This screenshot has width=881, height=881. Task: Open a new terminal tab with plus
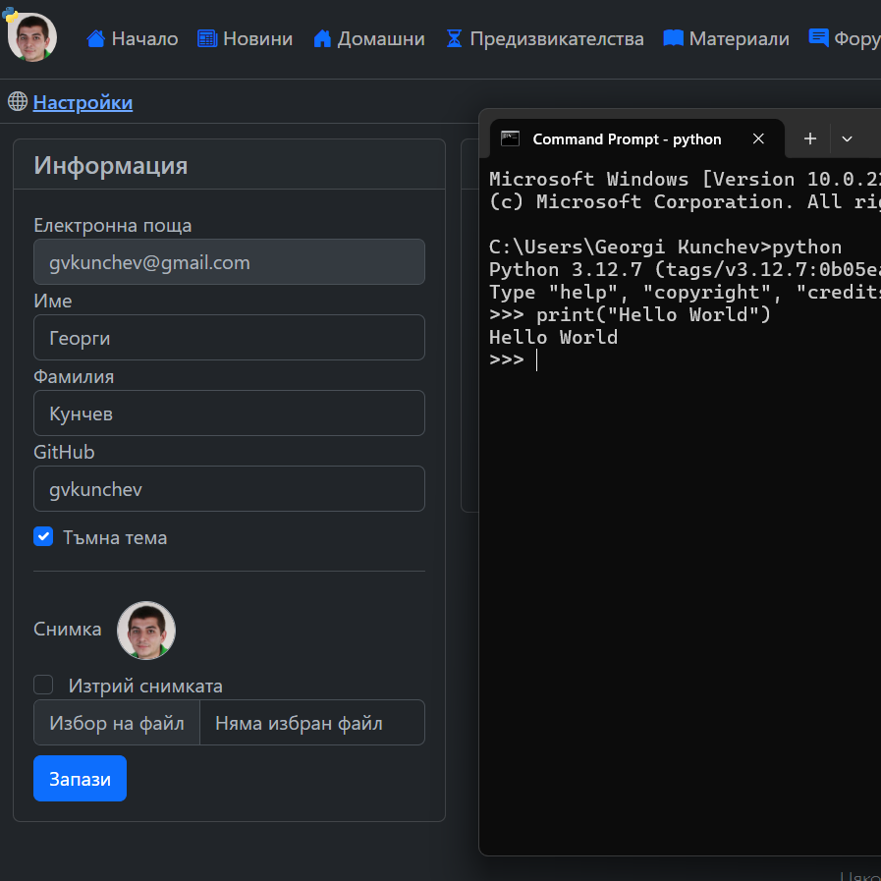click(810, 139)
